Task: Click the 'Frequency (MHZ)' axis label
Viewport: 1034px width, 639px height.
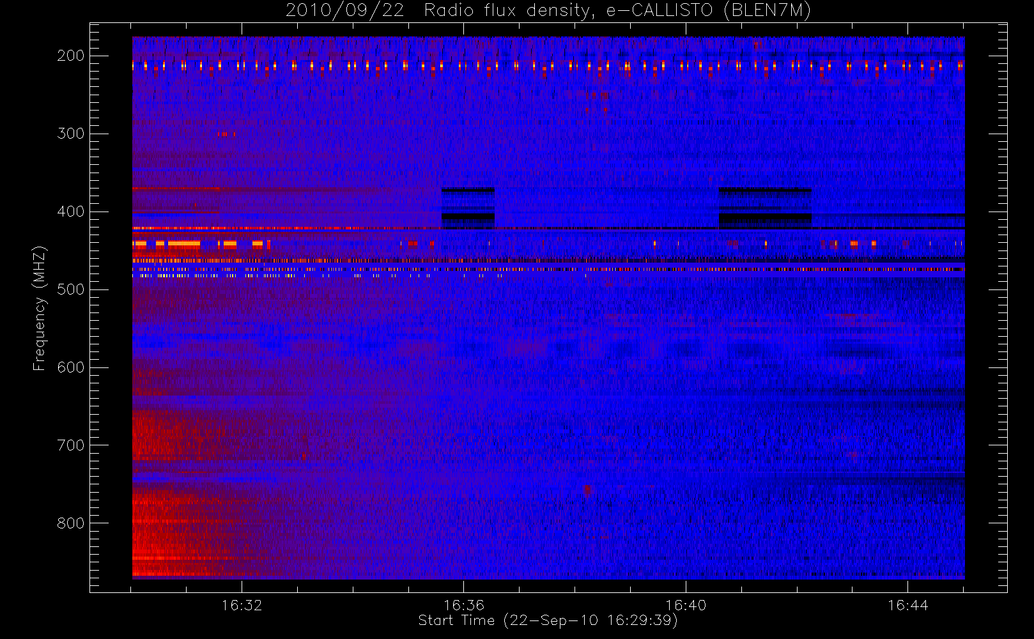Action: pyautogui.click(x=40, y=308)
